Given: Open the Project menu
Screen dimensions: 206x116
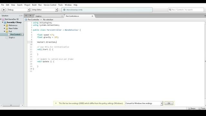Looking at the screenshot, I should click(x=27, y=5).
